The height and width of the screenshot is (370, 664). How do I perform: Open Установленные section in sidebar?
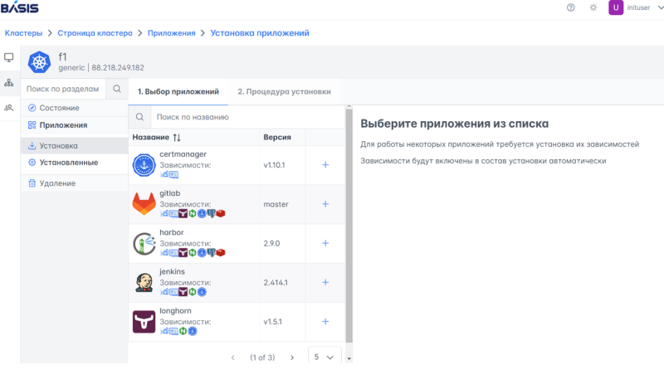coord(69,163)
